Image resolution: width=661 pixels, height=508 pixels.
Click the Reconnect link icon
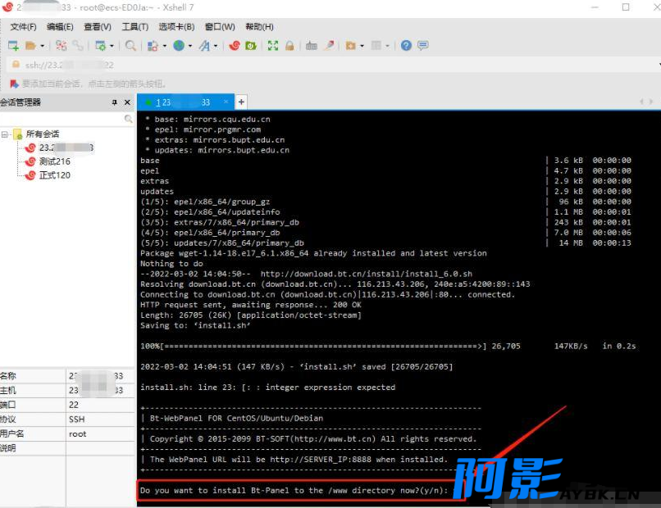click(78, 46)
